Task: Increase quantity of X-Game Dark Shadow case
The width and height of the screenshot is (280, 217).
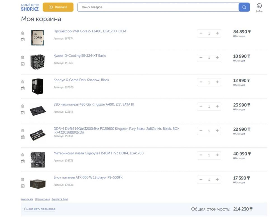Action: click(217, 82)
